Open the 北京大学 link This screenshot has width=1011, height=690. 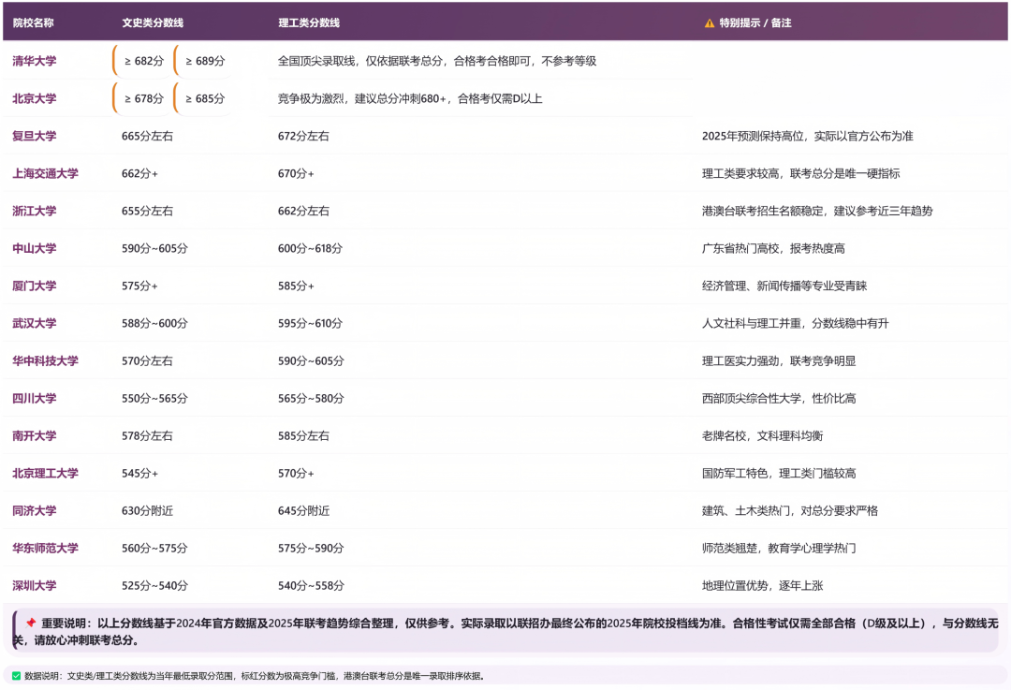click(x=35, y=98)
